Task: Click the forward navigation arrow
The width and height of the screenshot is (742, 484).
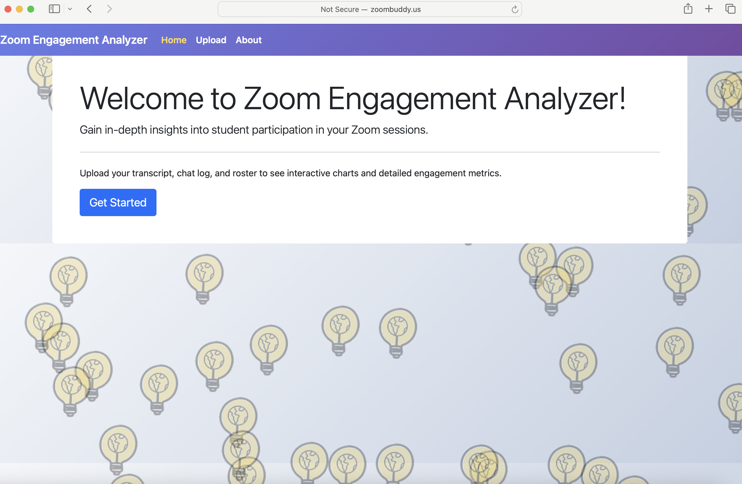Action: pyautogui.click(x=109, y=9)
